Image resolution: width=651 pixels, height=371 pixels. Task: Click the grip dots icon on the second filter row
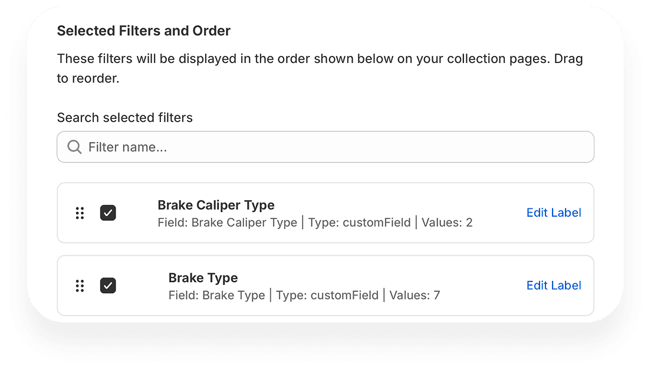tap(80, 286)
